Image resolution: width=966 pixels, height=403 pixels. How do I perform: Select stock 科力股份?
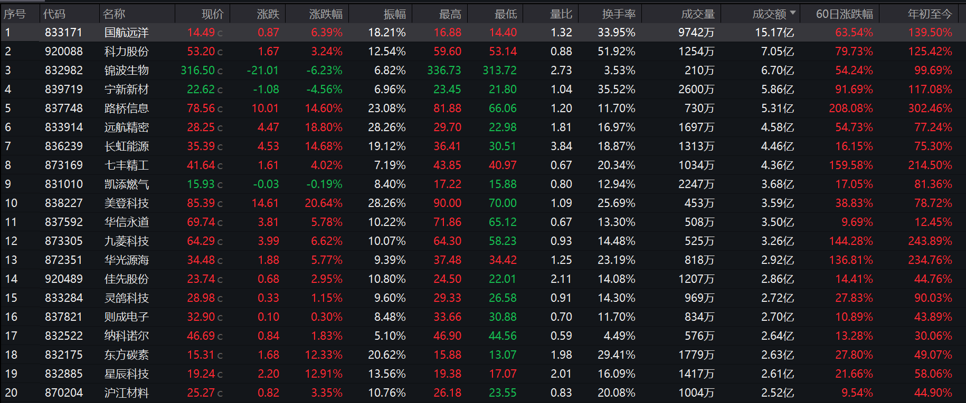coord(127,52)
